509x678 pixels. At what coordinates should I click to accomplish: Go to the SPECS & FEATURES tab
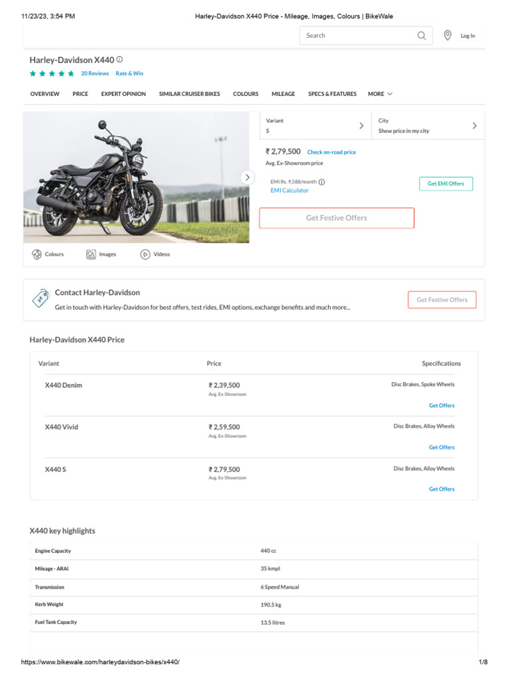click(332, 94)
